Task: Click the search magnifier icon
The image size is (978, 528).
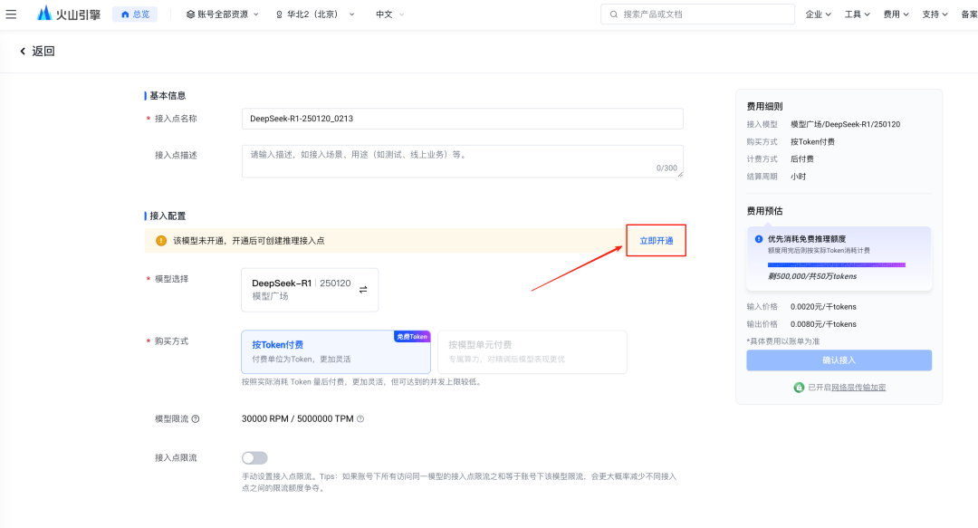Action: (x=614, y=14)
